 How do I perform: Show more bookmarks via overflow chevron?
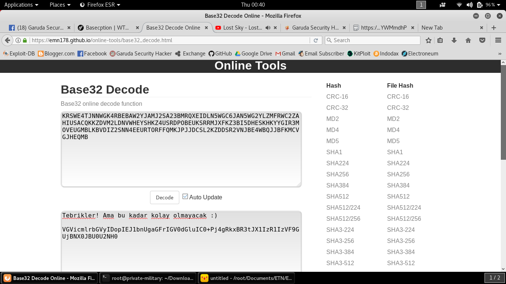click(500, 54)
